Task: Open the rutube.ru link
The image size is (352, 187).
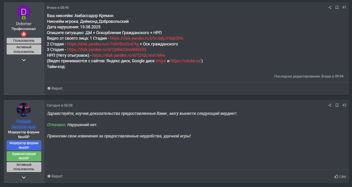Action: 185,61
